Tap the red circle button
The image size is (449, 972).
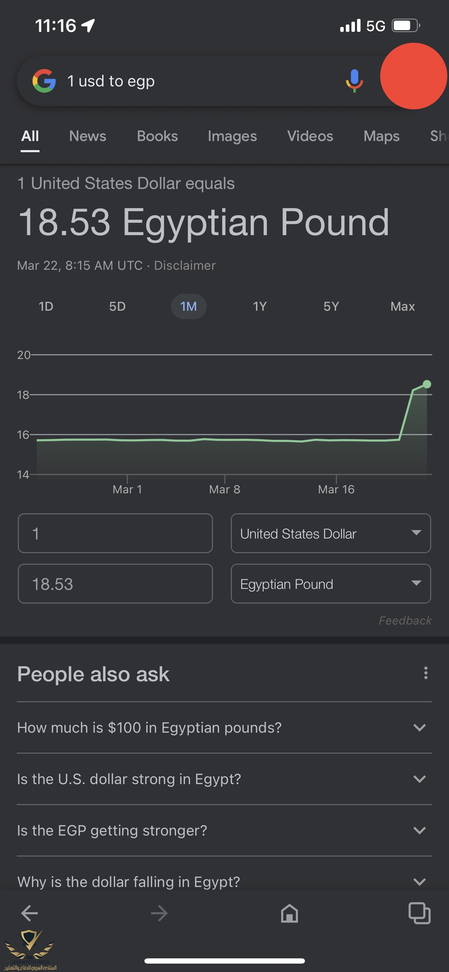(413, 76)
